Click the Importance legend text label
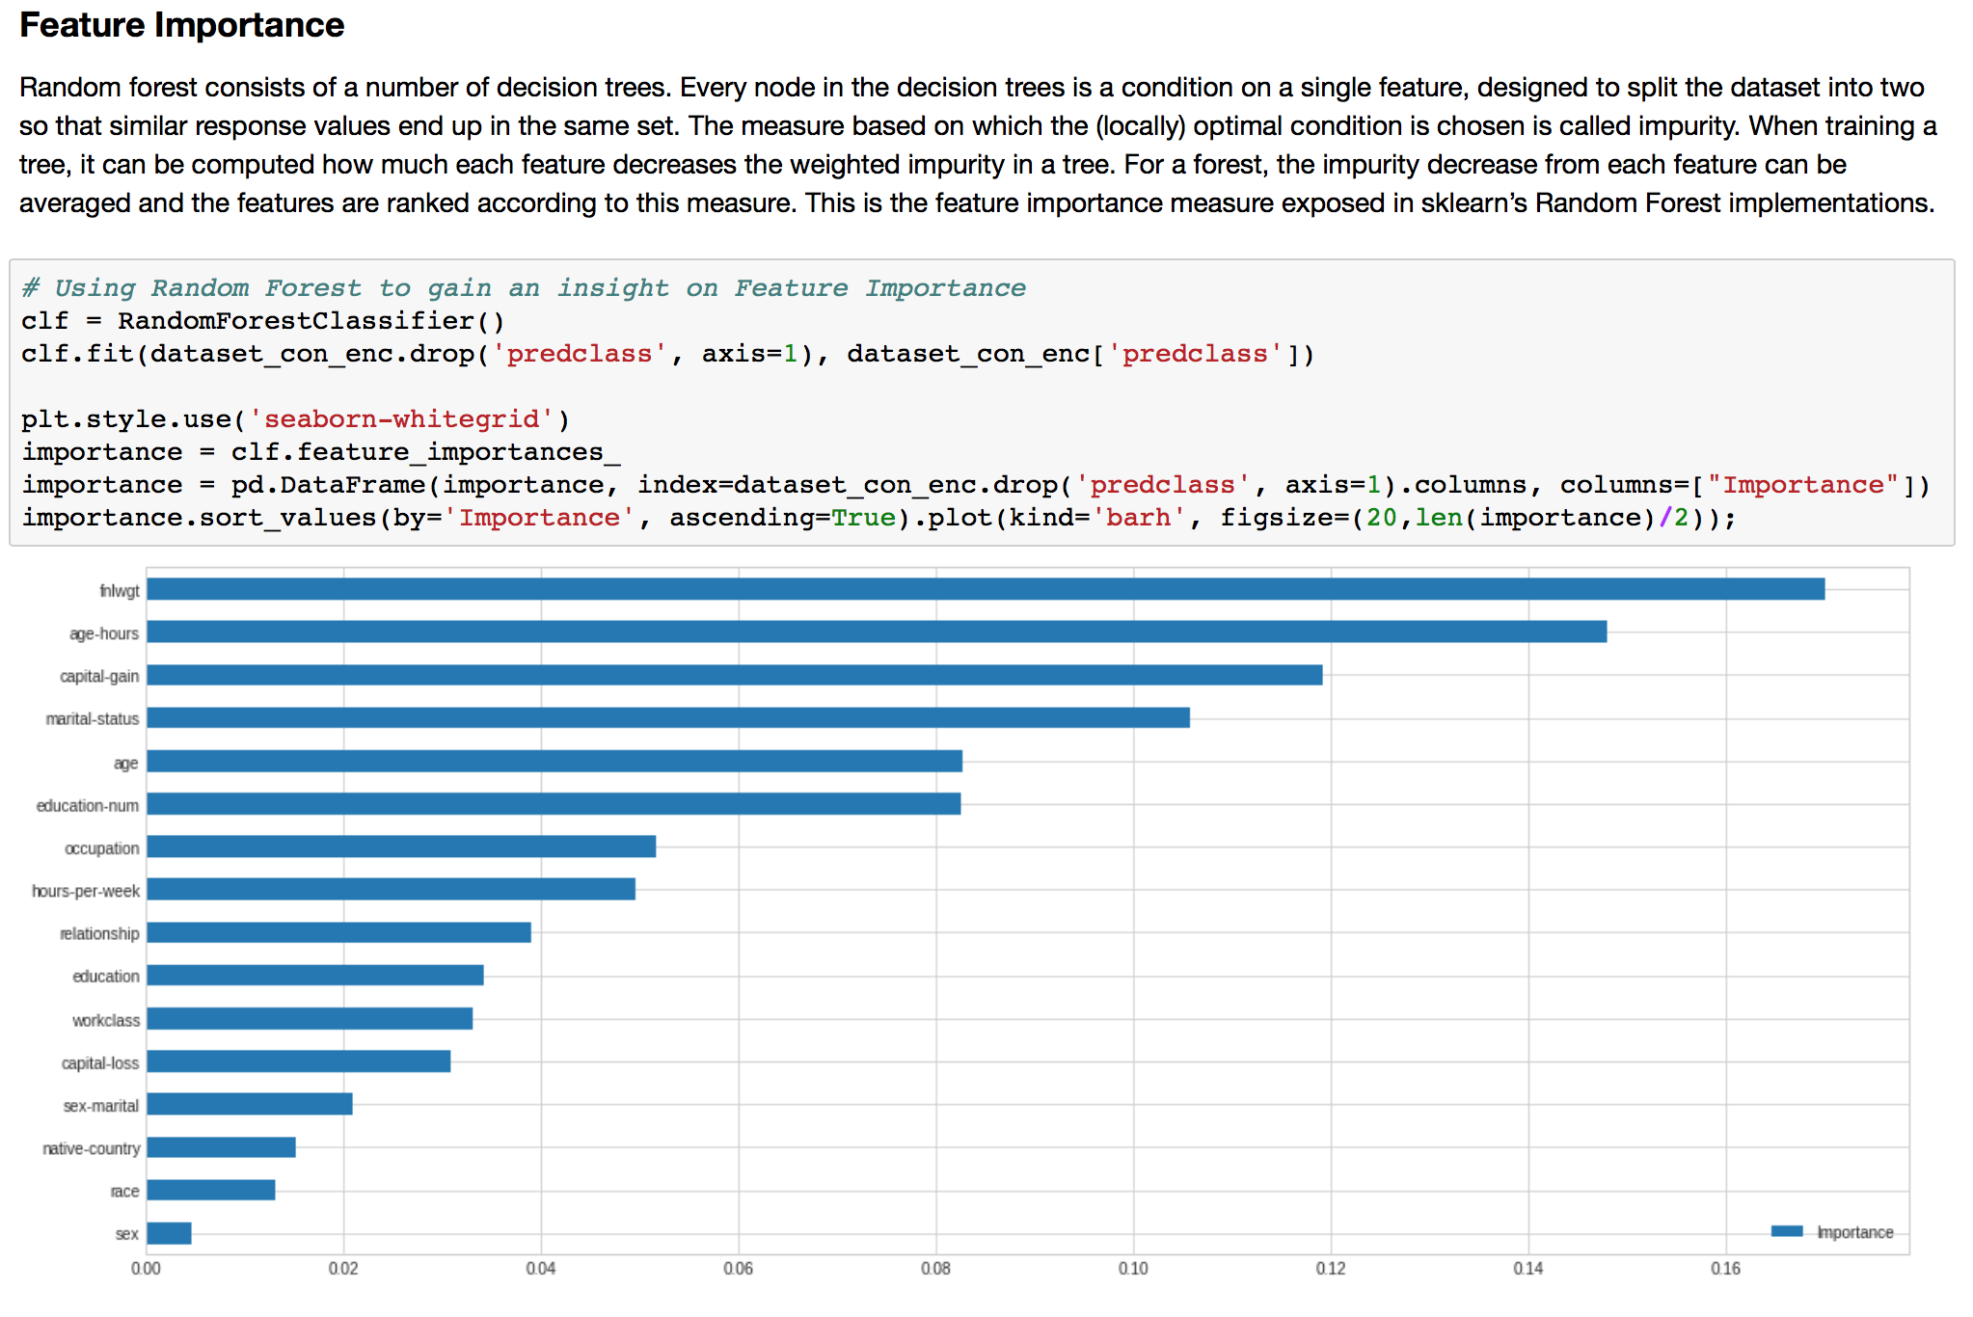Image resolution: width=1973 pixels, height=1317 pixels. coord(1853,1232)
